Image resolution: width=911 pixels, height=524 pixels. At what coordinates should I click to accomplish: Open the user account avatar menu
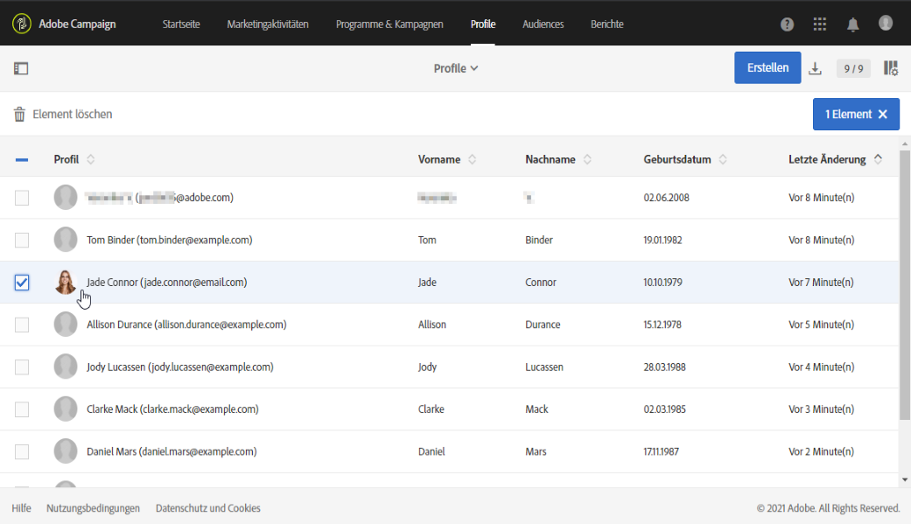click(x=886, y=24)
